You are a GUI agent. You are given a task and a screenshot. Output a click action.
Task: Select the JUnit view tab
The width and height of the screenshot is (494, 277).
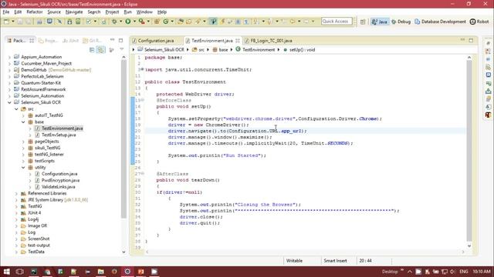click(x=70, y=41)
